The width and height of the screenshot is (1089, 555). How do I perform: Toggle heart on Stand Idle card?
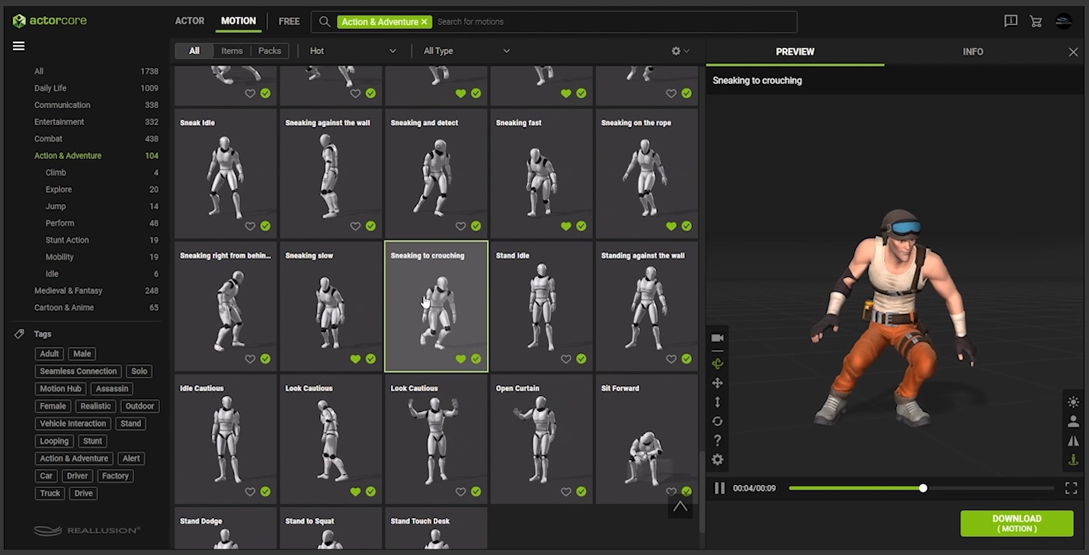pyautogui.click(x=565, y=359)
